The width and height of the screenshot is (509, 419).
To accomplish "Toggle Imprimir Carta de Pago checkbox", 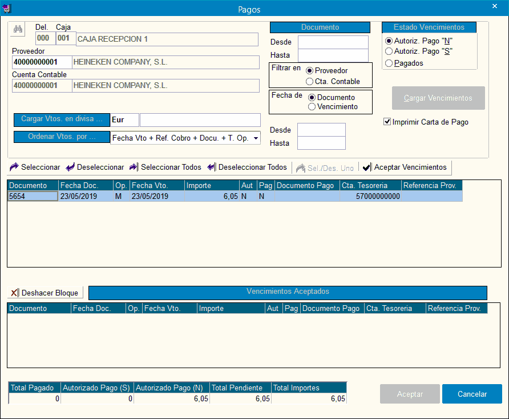I will (x=387, y=122).
